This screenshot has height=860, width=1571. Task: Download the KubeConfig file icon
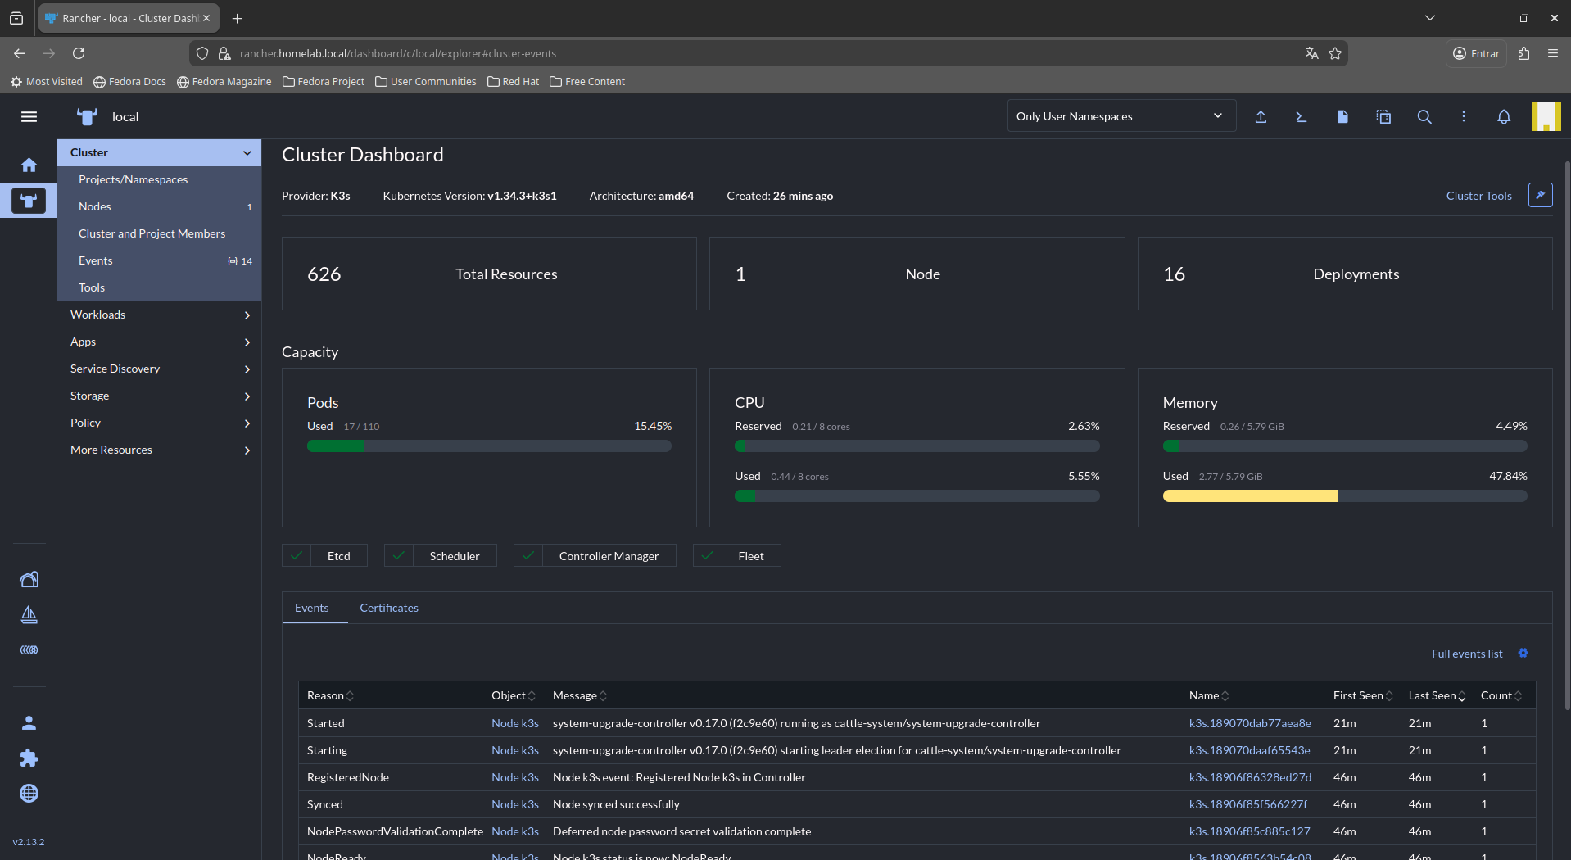(x=1342, y=117)
